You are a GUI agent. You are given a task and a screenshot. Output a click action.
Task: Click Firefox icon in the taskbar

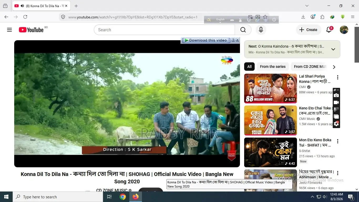click(x=136, y=197)
